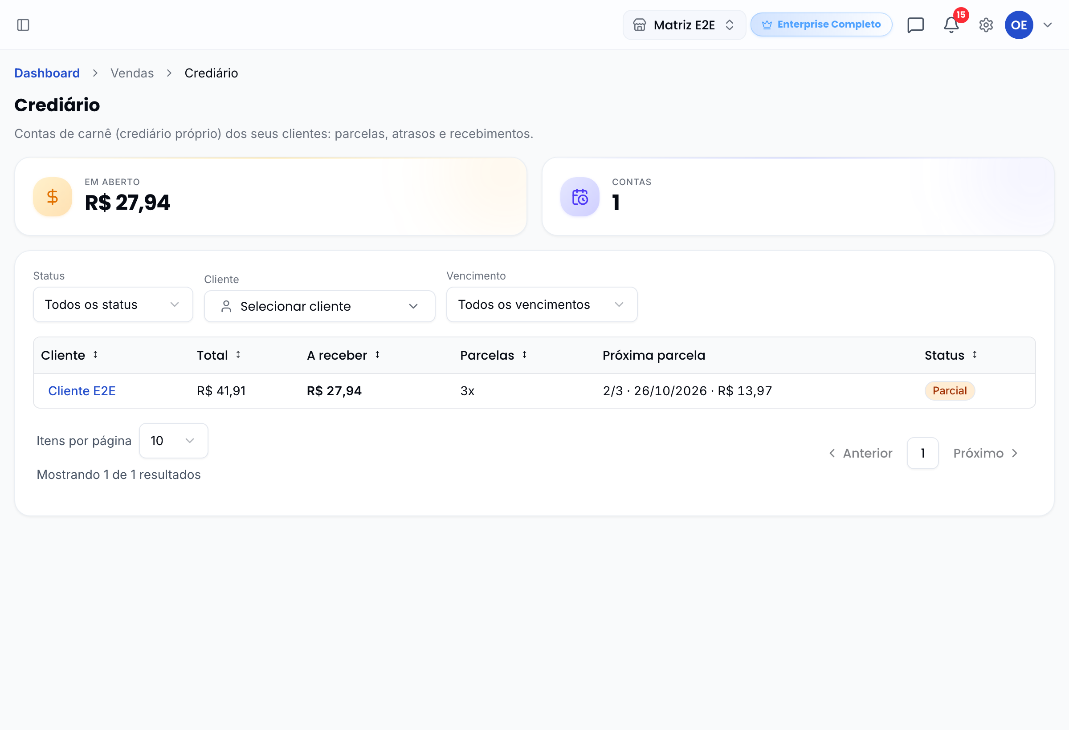The image size is (1069, 730).
Task: Sort table by A receber column
Action: (x=343, y=355)
